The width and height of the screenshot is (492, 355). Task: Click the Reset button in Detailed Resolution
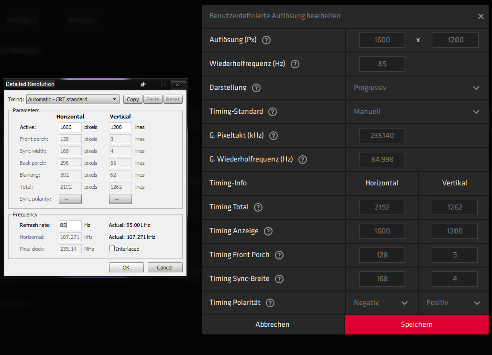pyautogui.click(x=173, y=99)
